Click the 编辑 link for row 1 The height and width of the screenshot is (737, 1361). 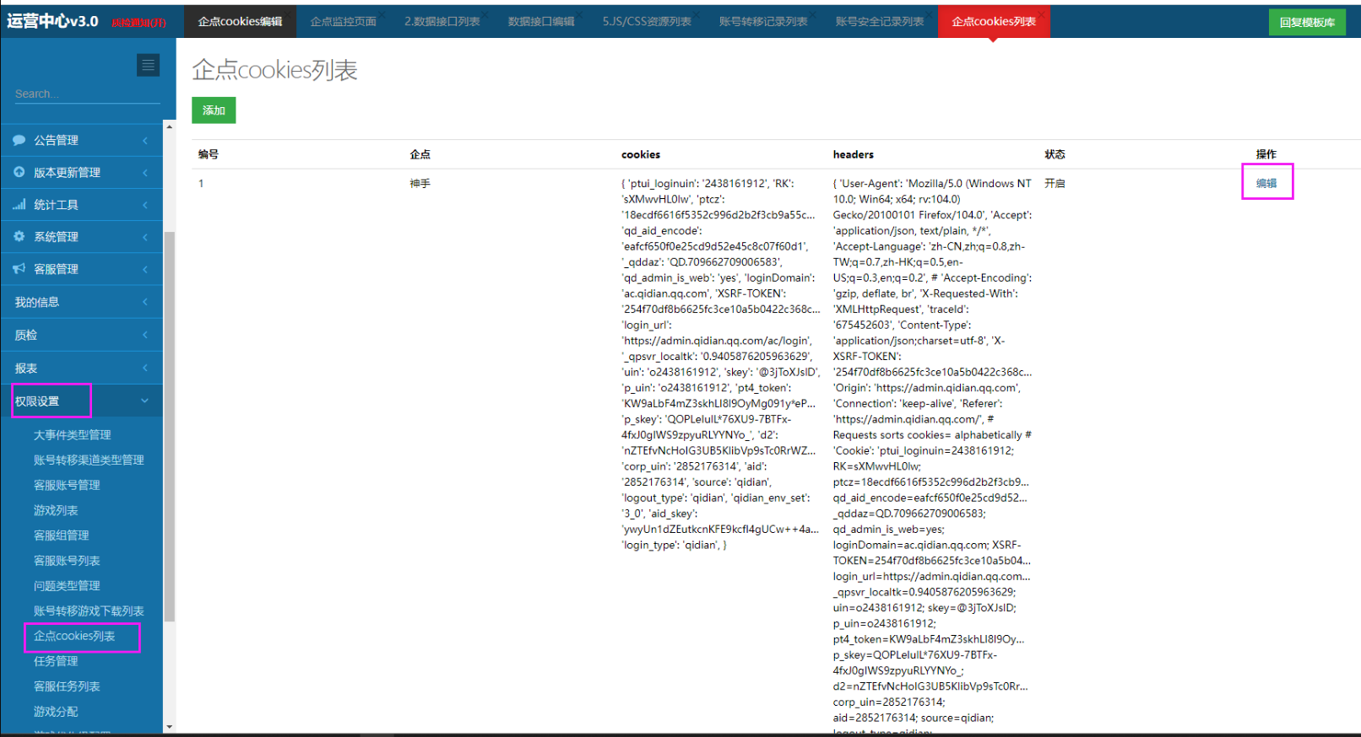1266,183
